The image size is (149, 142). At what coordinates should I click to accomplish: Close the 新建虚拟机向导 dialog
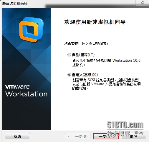coord(142,2)
